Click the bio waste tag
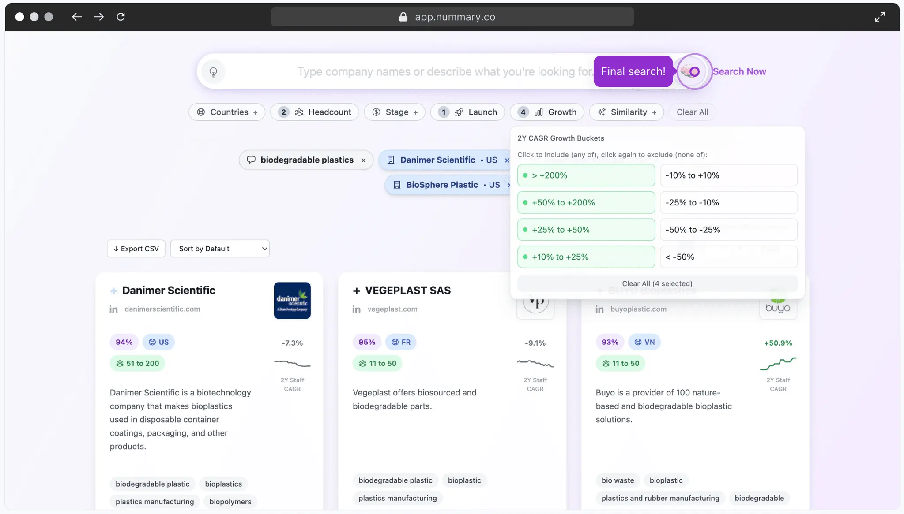 pos(618,480)
